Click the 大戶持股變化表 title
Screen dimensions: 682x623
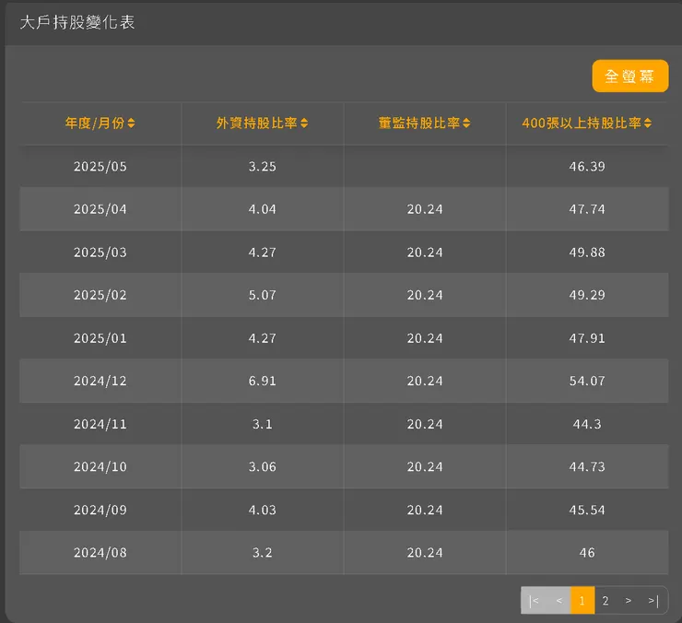[77, 22]
